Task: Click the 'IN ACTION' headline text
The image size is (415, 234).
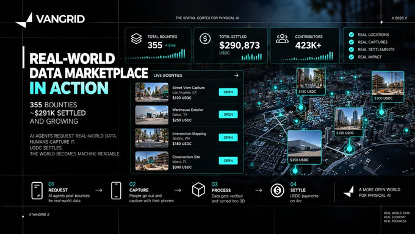Action: coord(69,88)
